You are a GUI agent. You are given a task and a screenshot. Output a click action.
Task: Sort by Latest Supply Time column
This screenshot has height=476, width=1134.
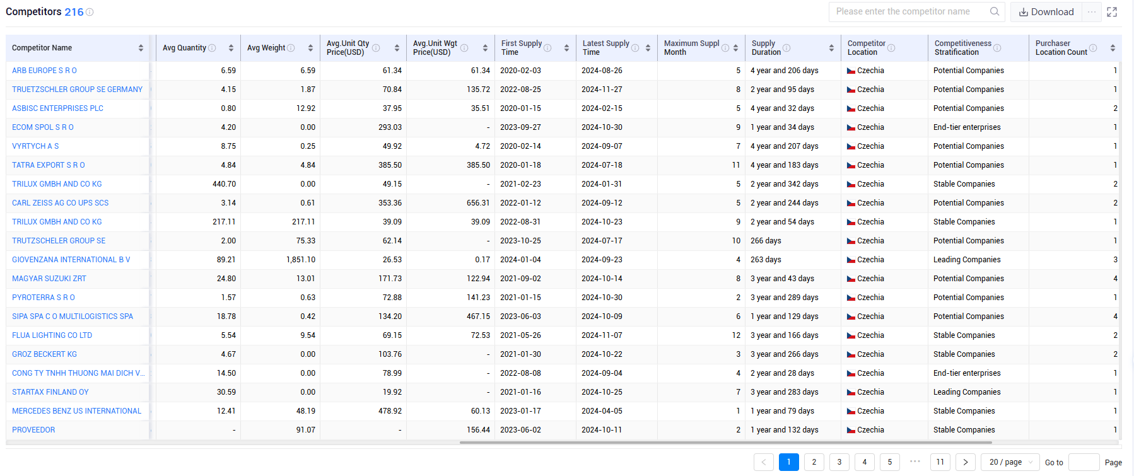[648, 48]
